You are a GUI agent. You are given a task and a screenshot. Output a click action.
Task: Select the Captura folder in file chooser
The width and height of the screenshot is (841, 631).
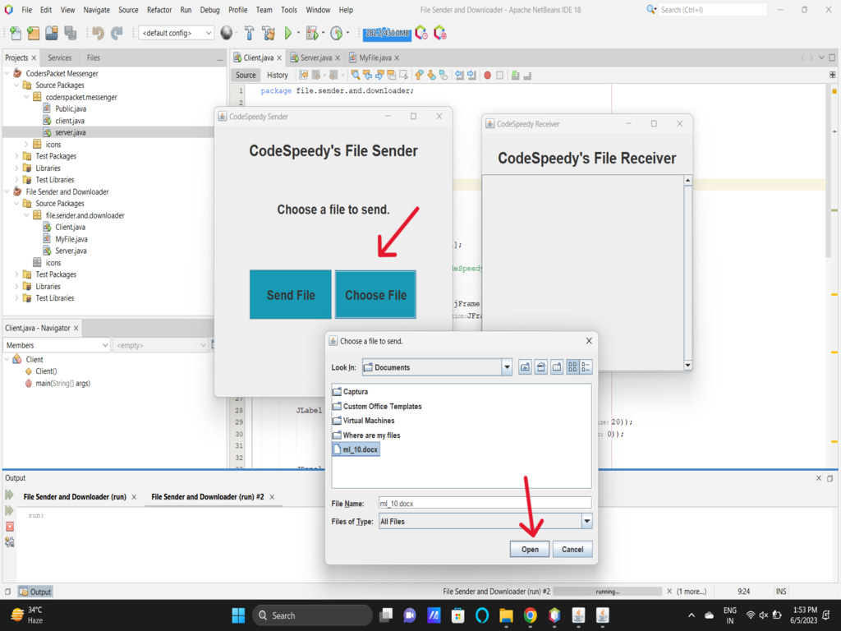point(350,392)
